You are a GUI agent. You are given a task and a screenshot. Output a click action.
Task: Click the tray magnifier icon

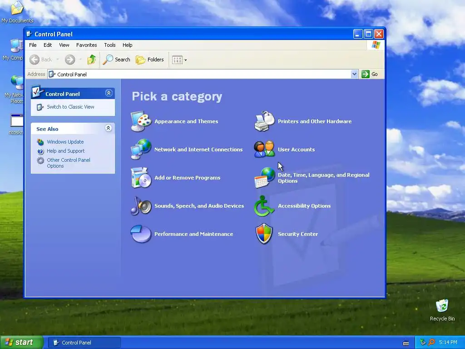pyautogui.click(x=431, y=343)
